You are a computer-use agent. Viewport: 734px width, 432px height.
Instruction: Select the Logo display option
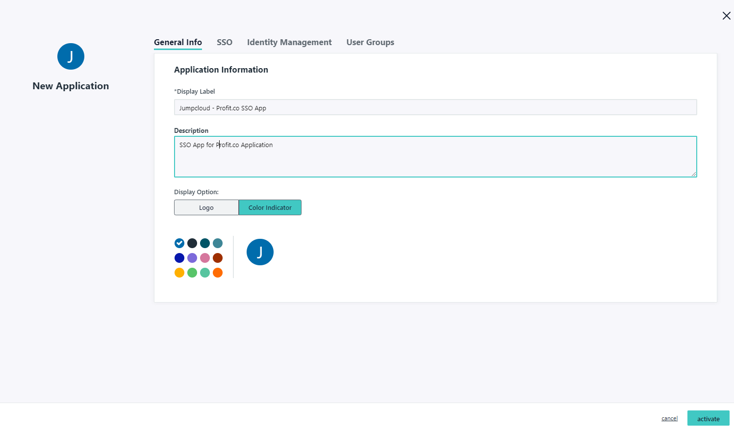point(206,207)
